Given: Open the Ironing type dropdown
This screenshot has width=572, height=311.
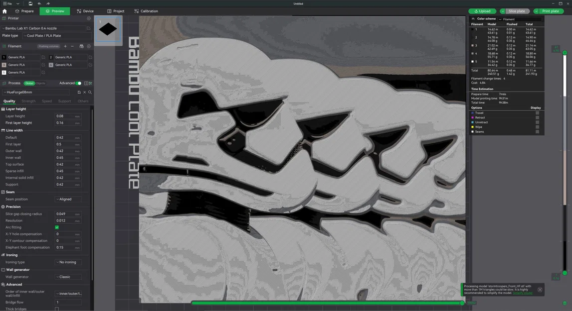Looking at the screenshot, I should 68,262.
